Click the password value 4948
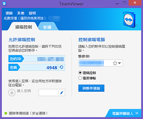143x119 pixels. click(x=52, y=68)
